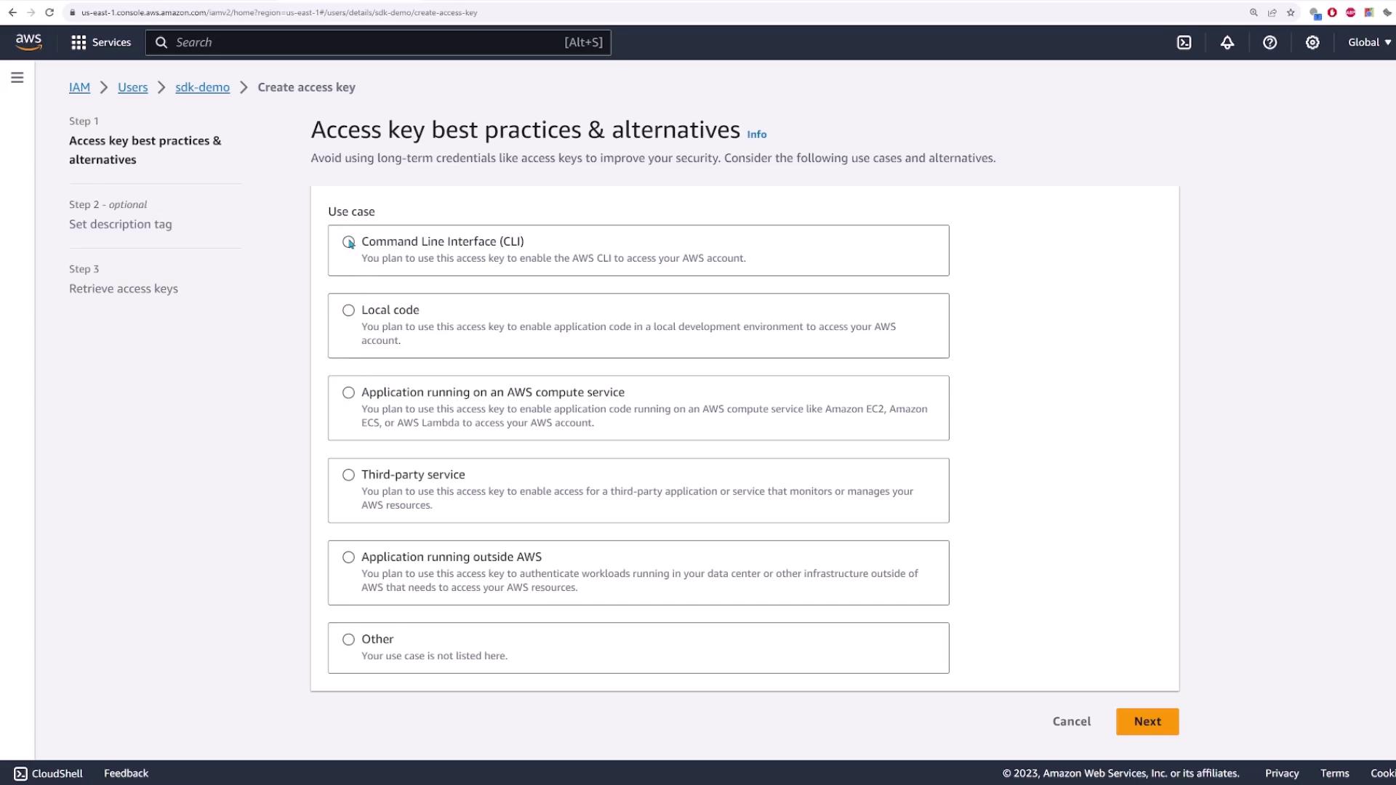Click the AWS logo home icon

click(x=28, y=42)
